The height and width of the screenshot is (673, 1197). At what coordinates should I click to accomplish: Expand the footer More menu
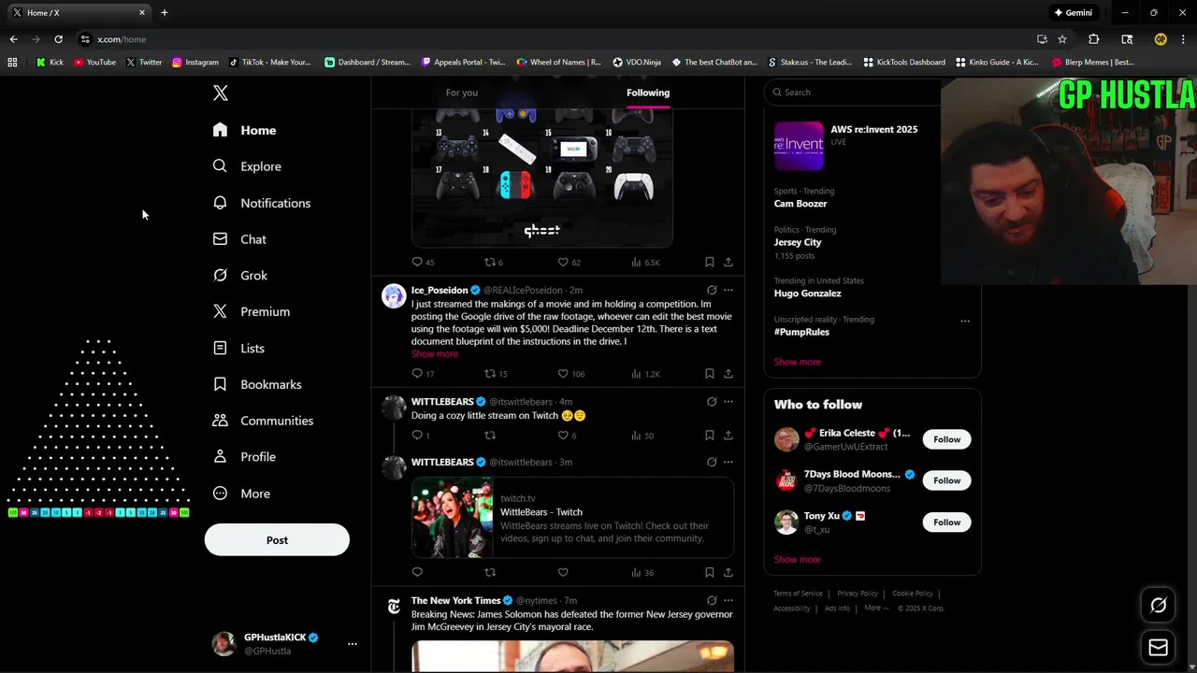coord(876,609)
